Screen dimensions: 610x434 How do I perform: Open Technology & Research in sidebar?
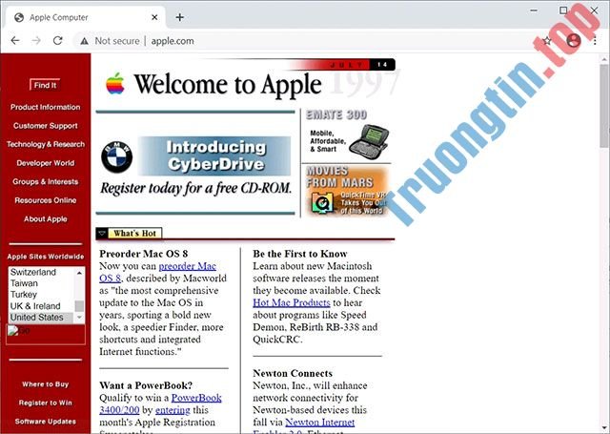click(46, 144)
